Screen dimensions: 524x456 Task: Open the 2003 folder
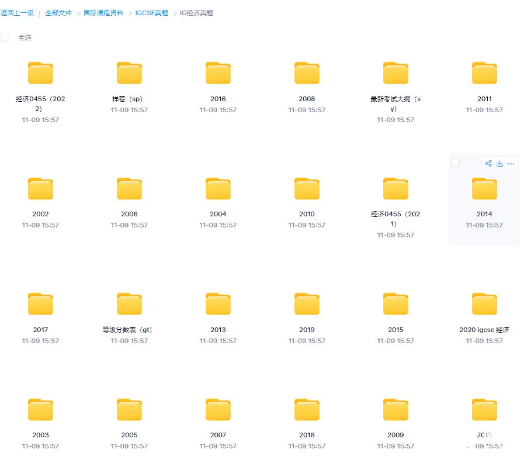pos(40,409)
